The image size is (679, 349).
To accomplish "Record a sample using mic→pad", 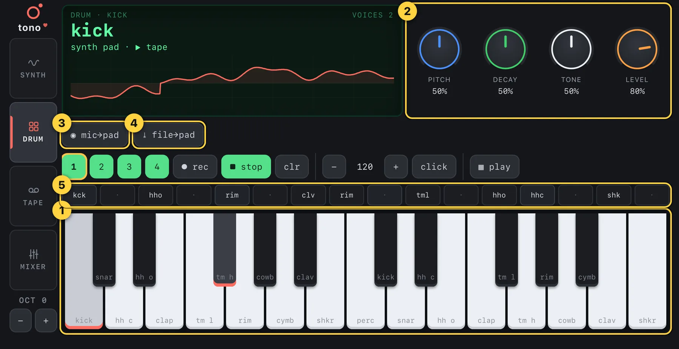I will coord(95,135).
